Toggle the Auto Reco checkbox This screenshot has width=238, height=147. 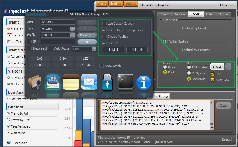(x=213, y=80)
